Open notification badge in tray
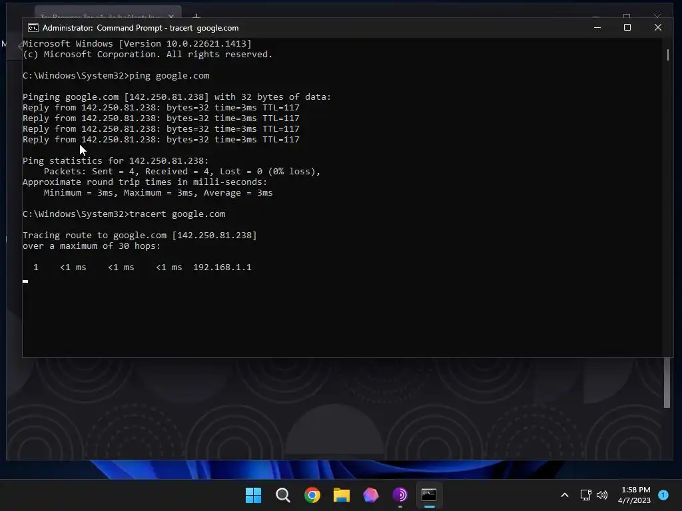 tap(663, 495)
